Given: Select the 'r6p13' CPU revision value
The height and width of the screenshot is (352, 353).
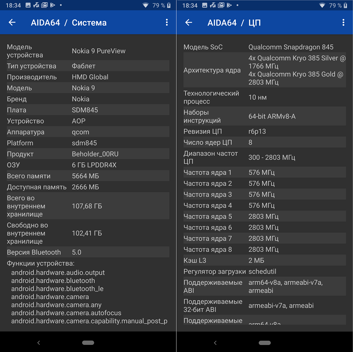Looking at the screenshot, I should click(x=257, y=131).
